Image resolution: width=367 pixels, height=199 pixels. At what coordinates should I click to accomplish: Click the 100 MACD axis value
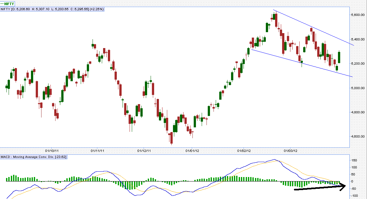(354, 167)
